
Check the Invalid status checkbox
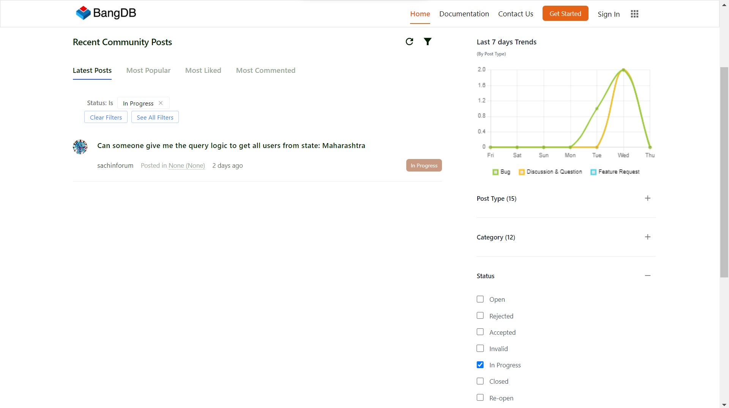(x=480, y=348)
